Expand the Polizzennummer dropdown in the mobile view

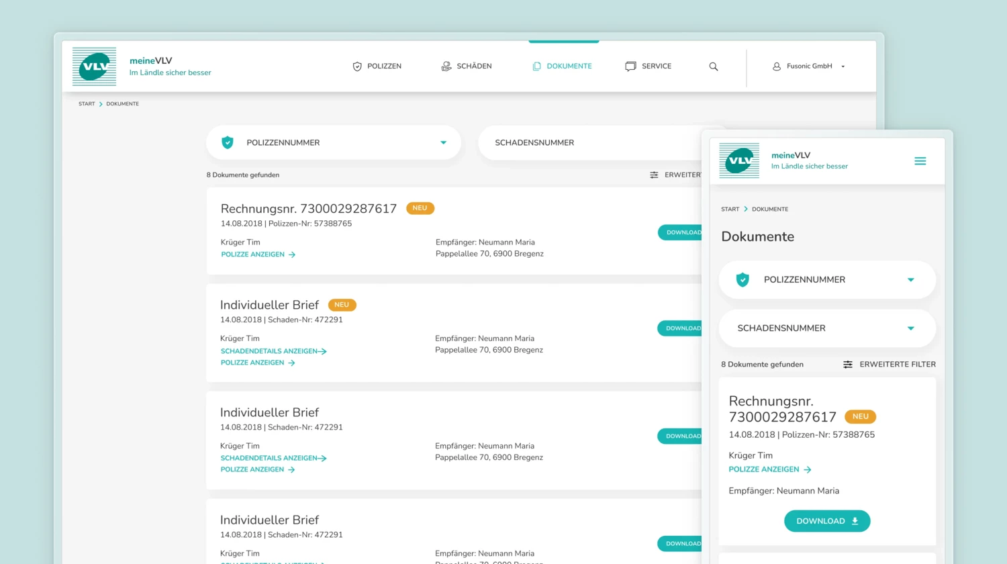827,280
